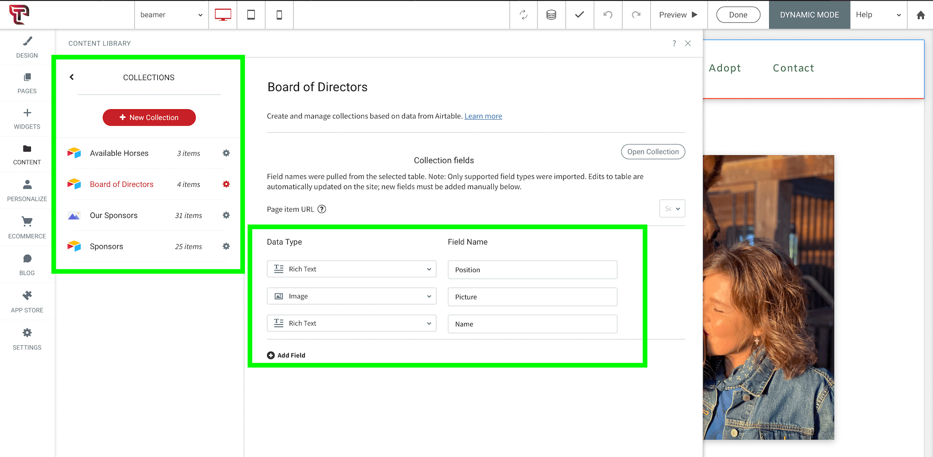Click the Open Collection button
Image resolution: width=933 pixels, height=457 pixels.
coord(653,152)
